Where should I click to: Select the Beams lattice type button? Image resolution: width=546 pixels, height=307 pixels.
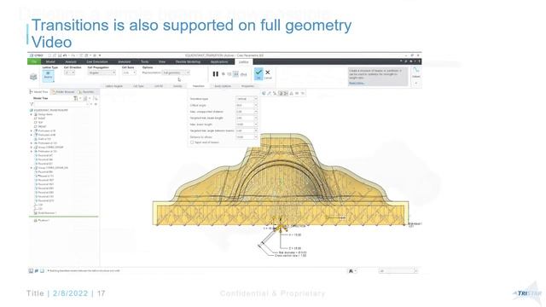tap(48, 76)
